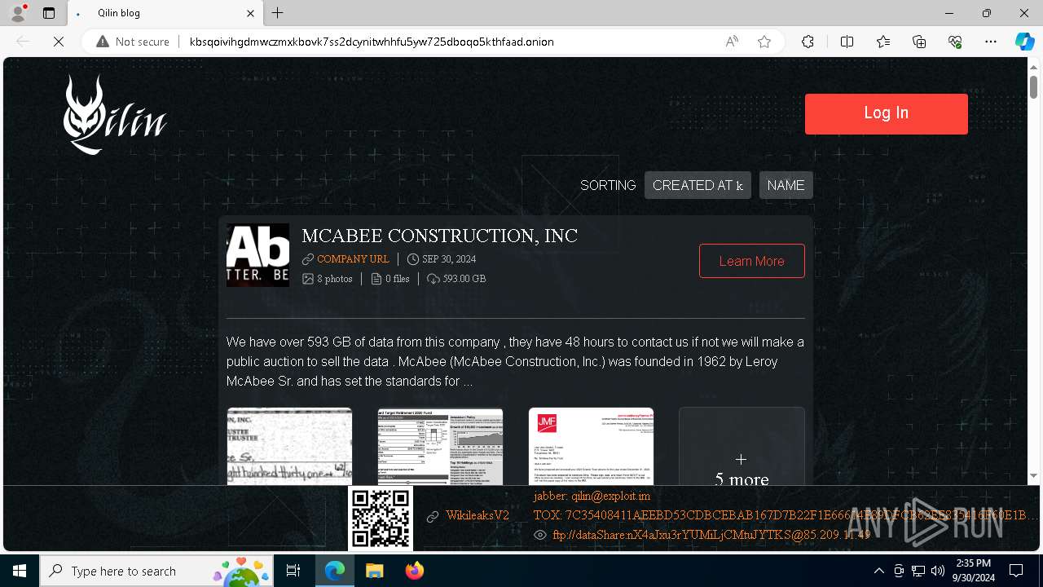Show hidden system tray icons

click(878, 571)
